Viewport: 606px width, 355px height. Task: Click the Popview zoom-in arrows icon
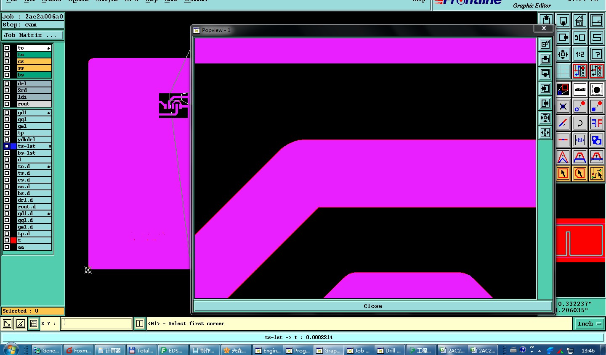point(545,118)
